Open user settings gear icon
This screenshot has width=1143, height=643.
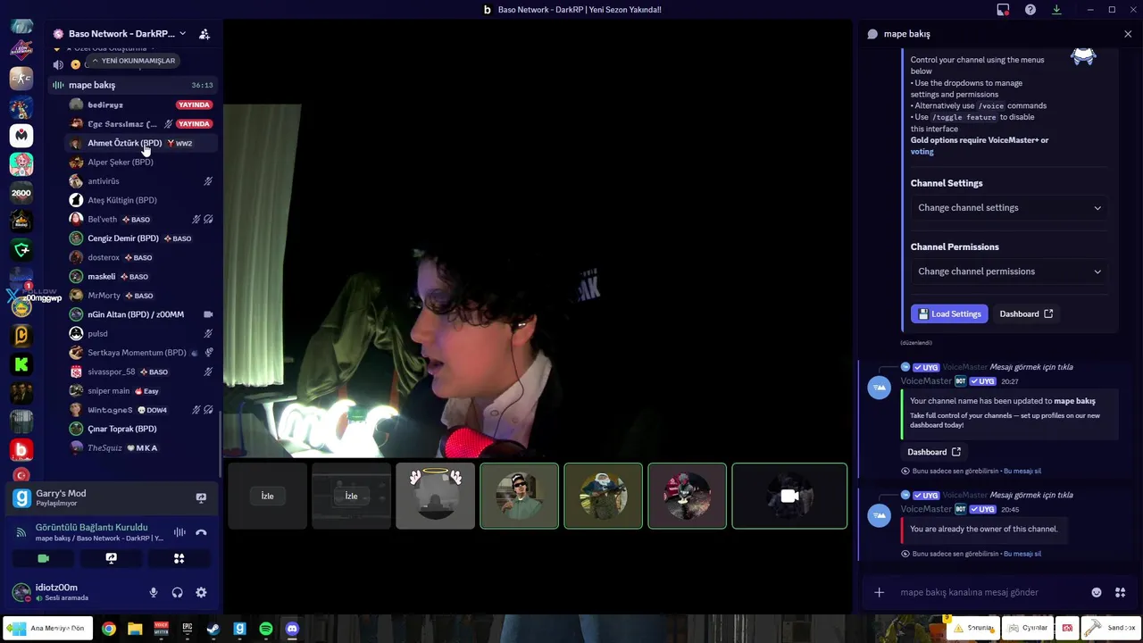pos(201,592)
